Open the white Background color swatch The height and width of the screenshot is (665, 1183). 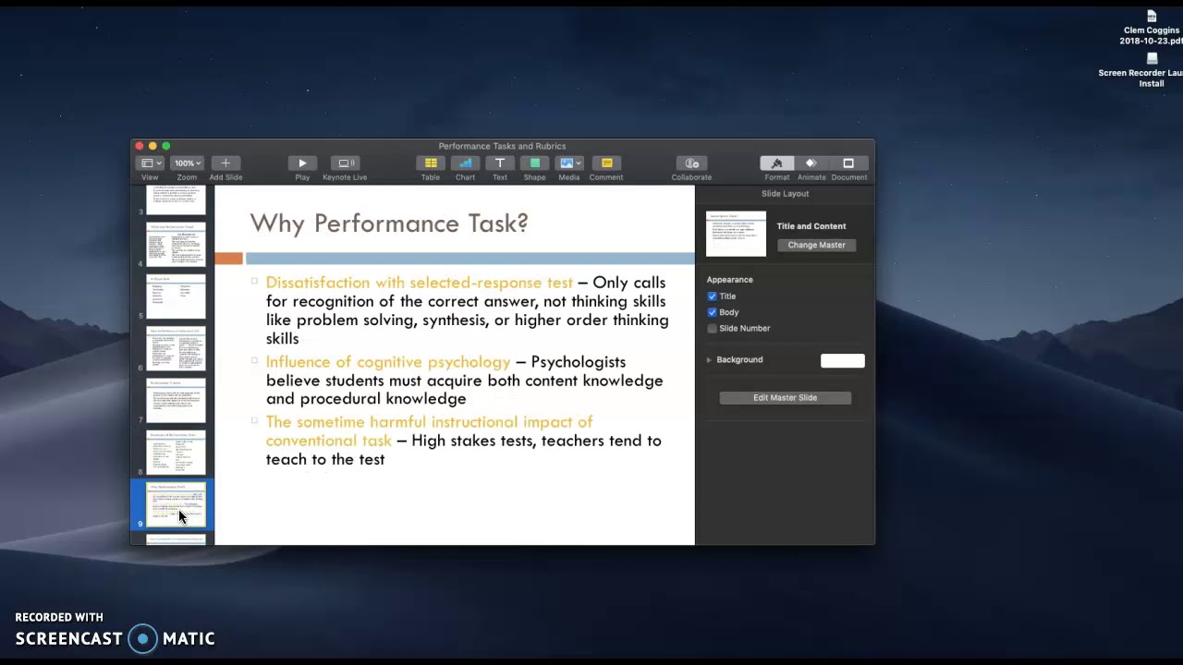tap(843, 360)
